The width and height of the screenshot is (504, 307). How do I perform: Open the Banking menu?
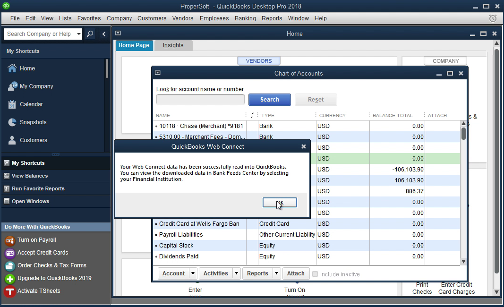(245, 18)
